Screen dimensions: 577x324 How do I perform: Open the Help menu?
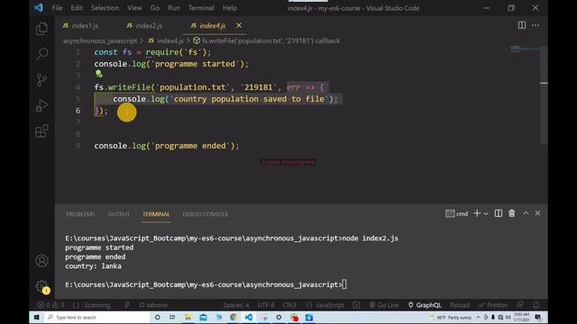(x=230, y=8)
